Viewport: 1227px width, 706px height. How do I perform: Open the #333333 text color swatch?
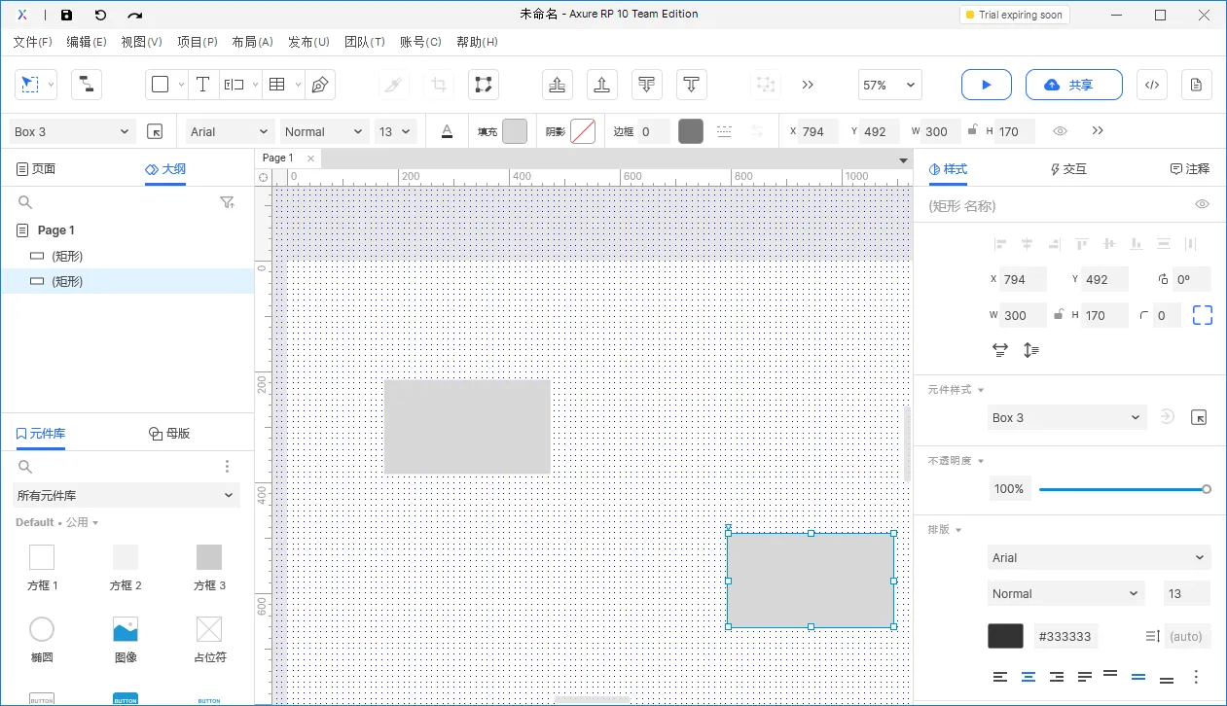(x=1005, y=636)
